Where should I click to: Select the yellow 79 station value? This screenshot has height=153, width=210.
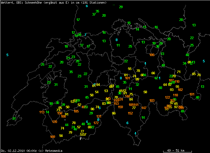[70, 132]
